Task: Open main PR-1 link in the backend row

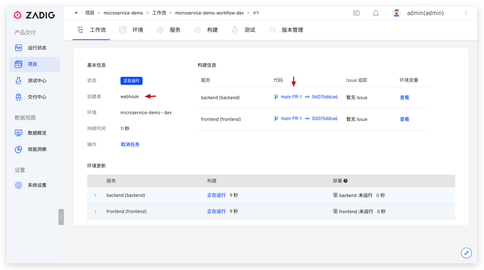Action: click(x=291, y=97)
